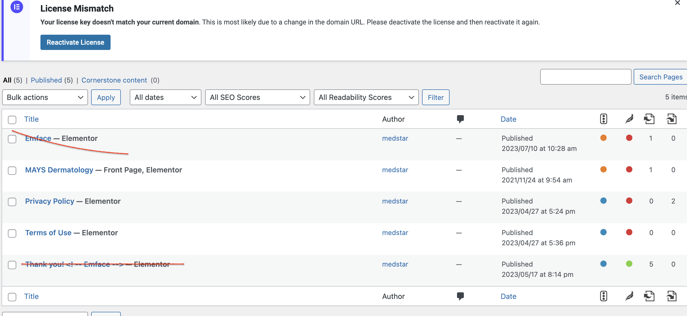Open the Bulk actions dropdown
Viewport: 687px width, 316px height.
[x=45, y=98]
